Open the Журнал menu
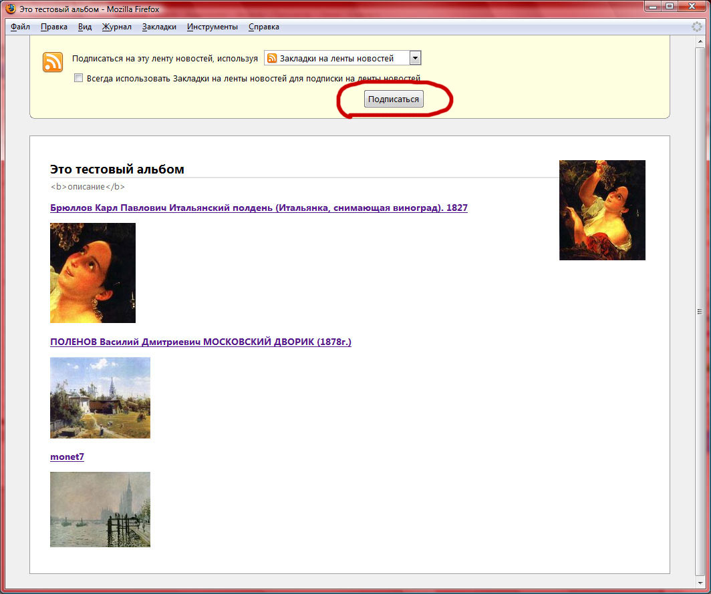 click(116, 27)
